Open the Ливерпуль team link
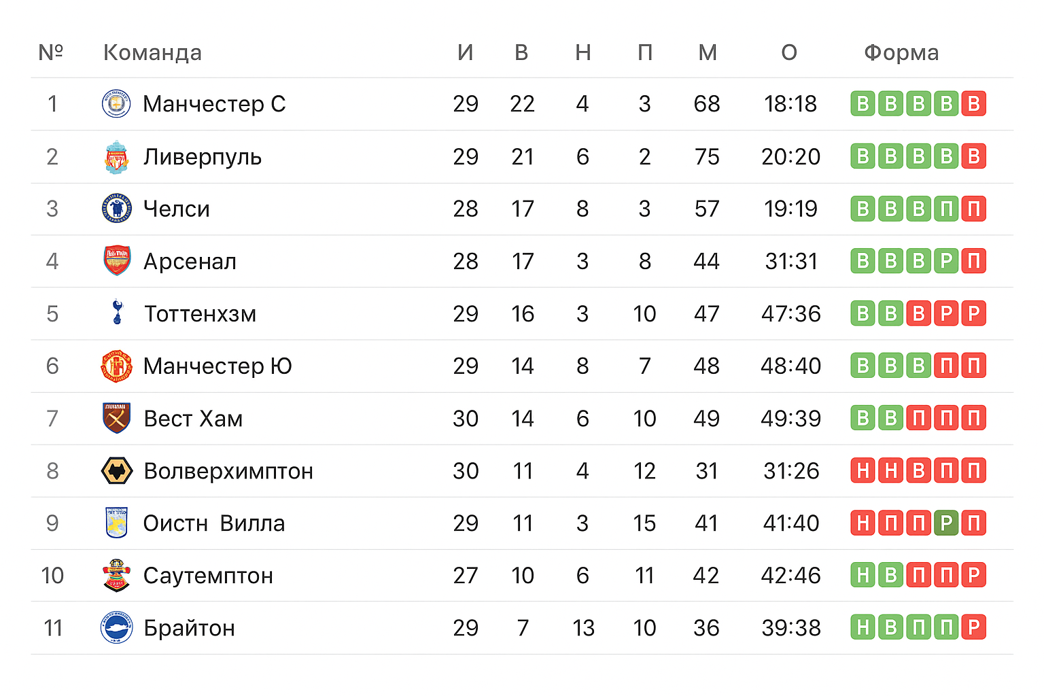This screenshot has width=1044, height=696. (x=203, y=157)
